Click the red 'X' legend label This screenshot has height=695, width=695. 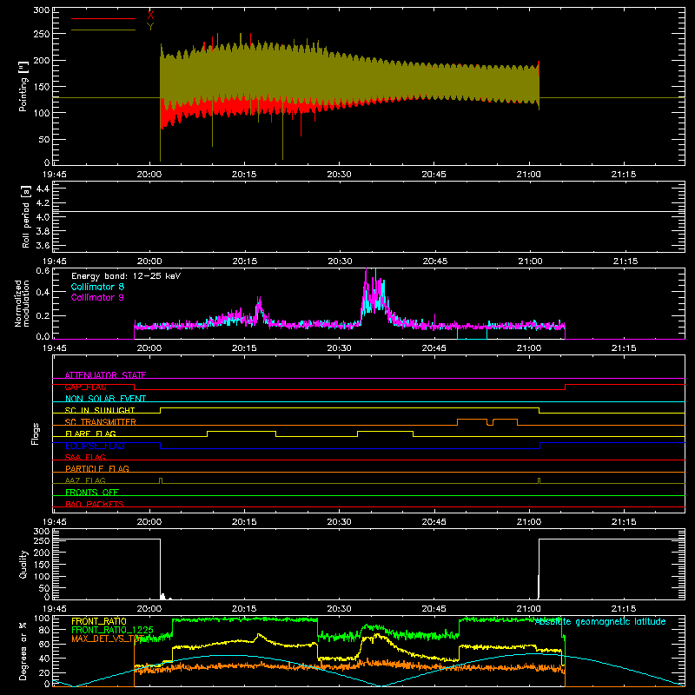point(150,15)
